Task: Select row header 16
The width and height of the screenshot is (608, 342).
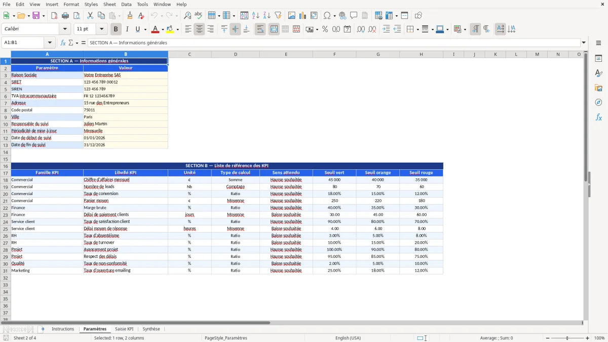Action: 6,166
